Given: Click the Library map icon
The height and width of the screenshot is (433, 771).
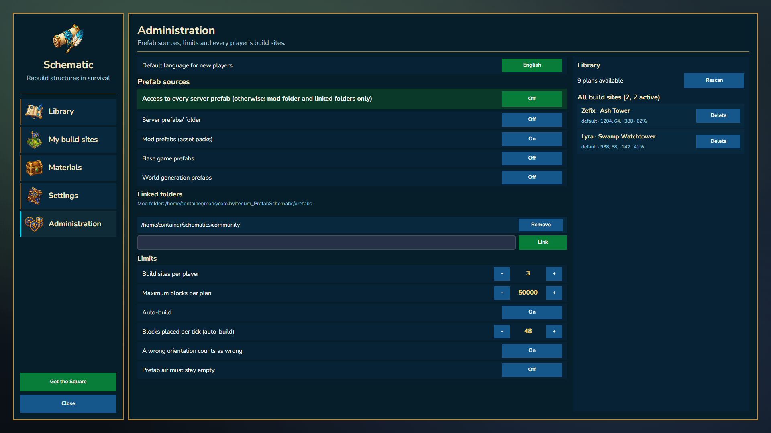Looking at the screenshot, I should 34,111.
